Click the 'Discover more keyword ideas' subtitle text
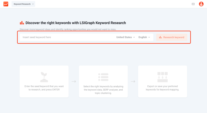 click(x=68, y=29)
